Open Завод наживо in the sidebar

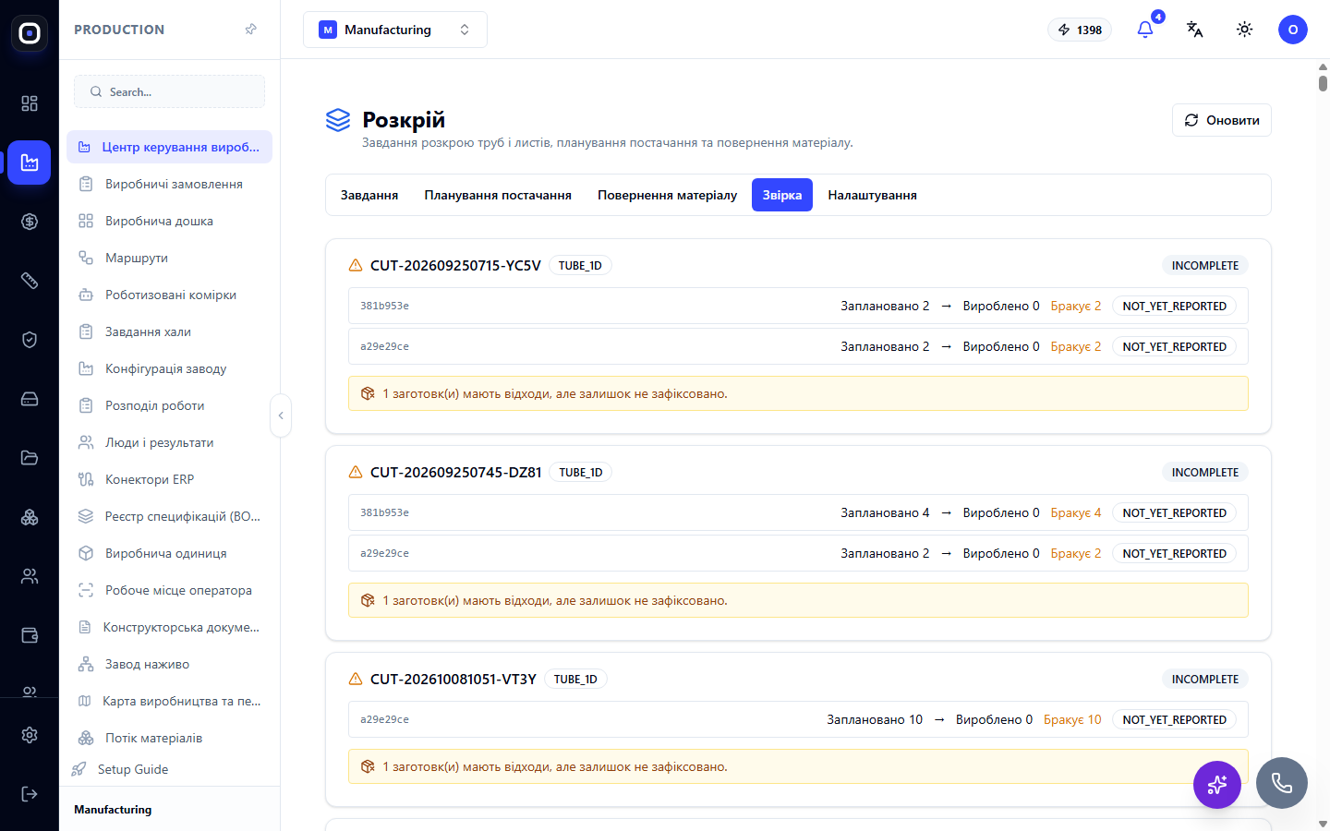(x=169, y=664)
